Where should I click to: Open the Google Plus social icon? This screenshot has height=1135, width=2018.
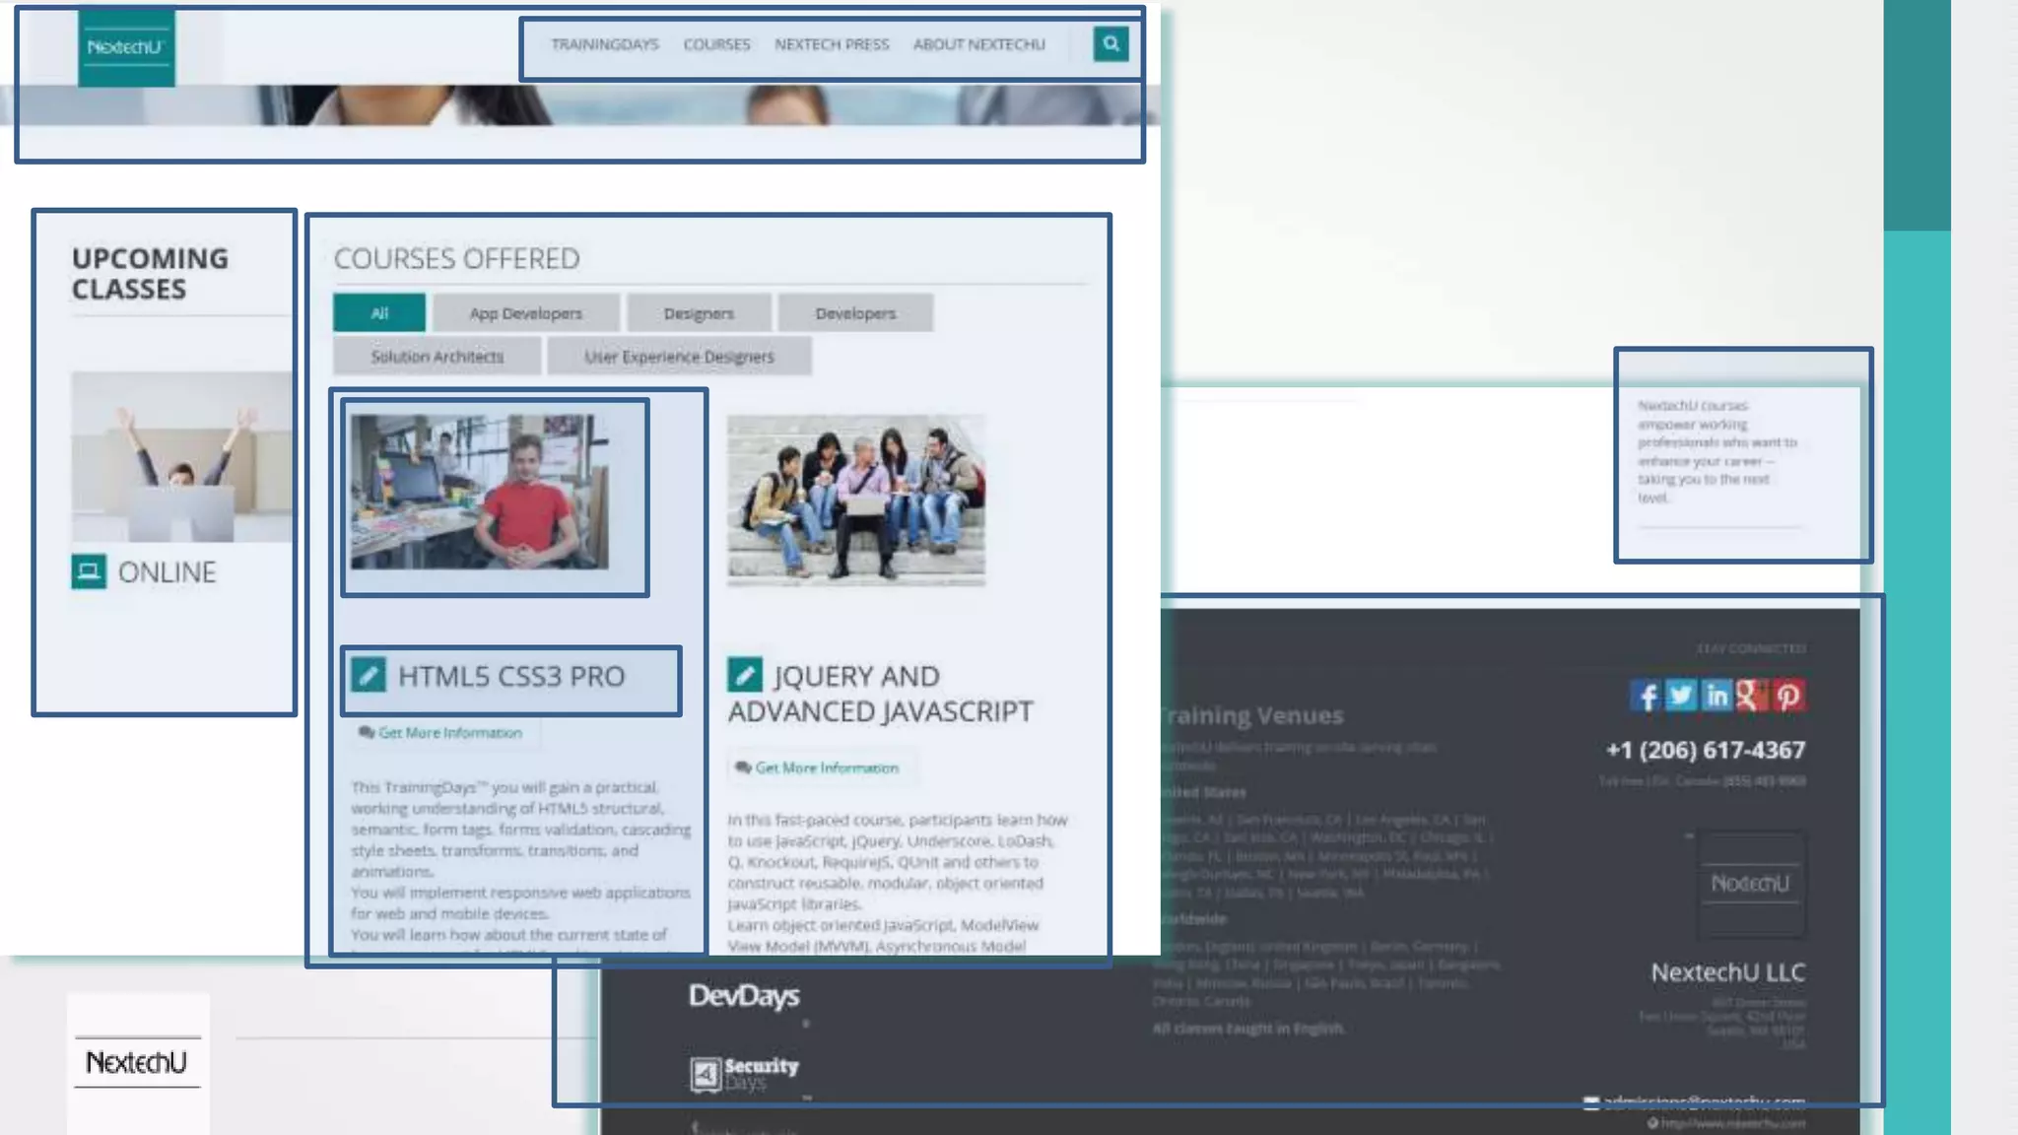tap(1751, 696)
